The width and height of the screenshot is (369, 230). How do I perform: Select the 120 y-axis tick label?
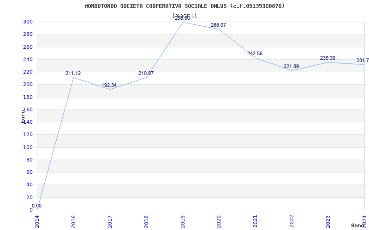click(x=28, y=135)
